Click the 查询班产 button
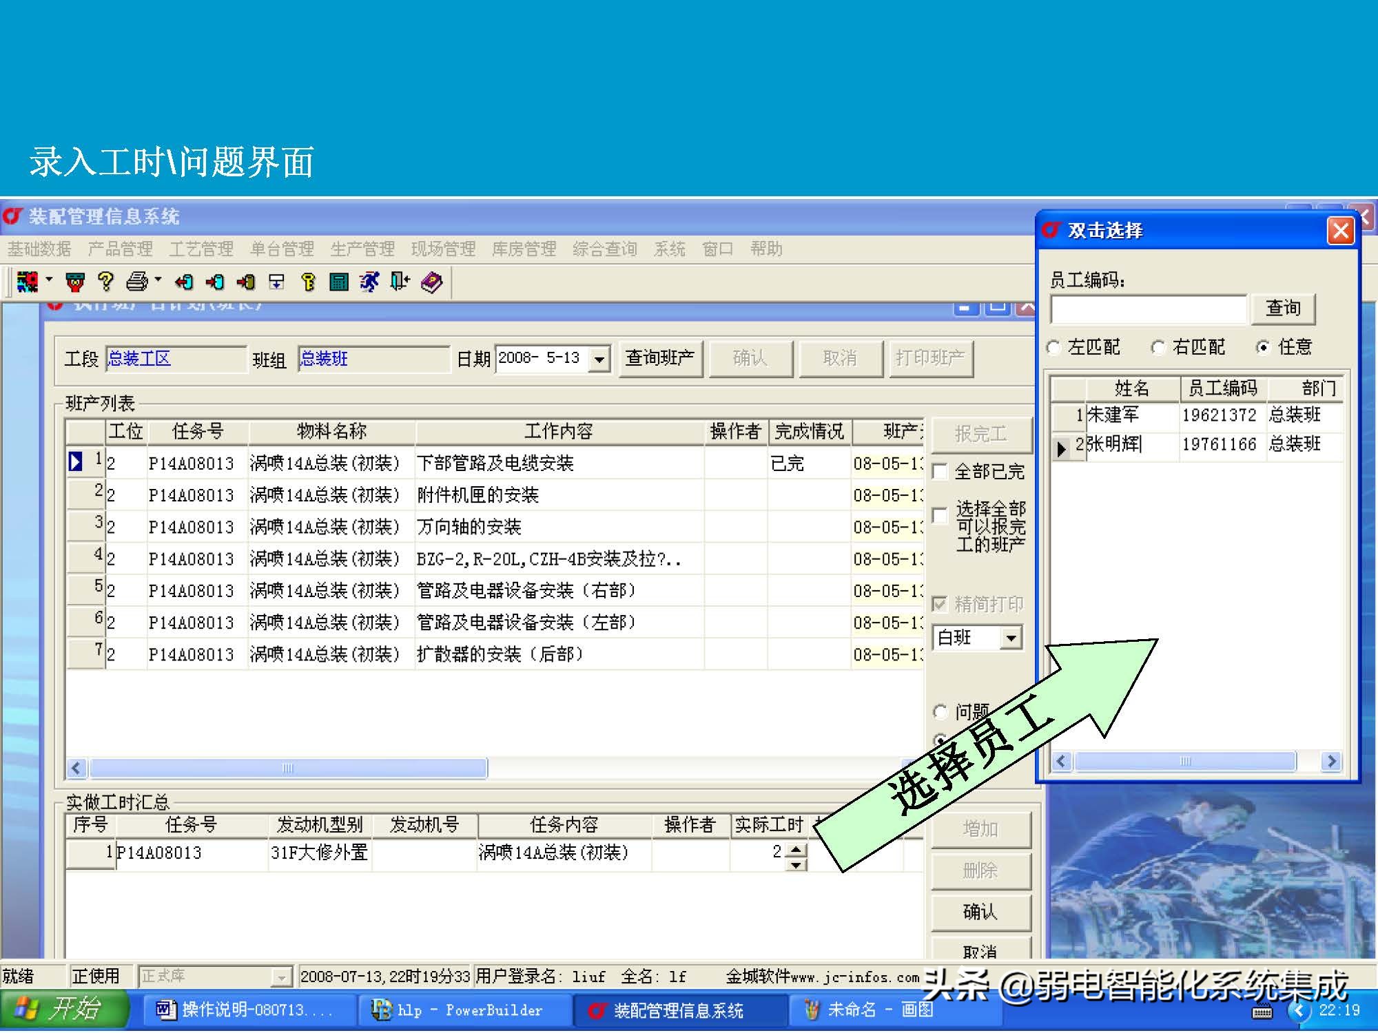Screen dimensions: 1378x1033 [x=660, y=359]
